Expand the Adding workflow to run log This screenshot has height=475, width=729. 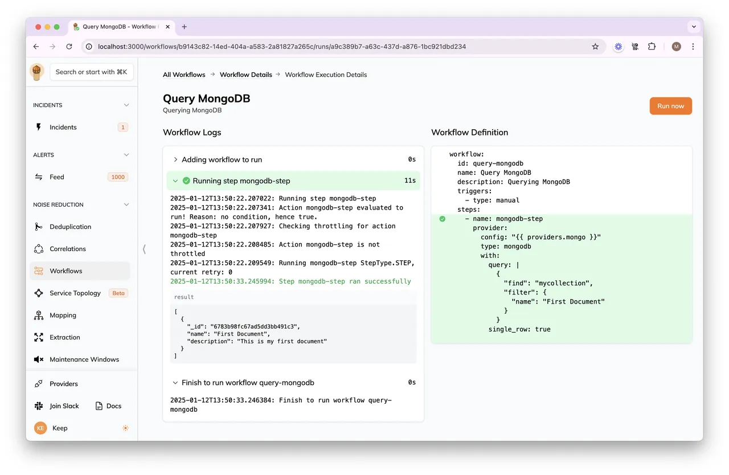click(x=175, y=159)
